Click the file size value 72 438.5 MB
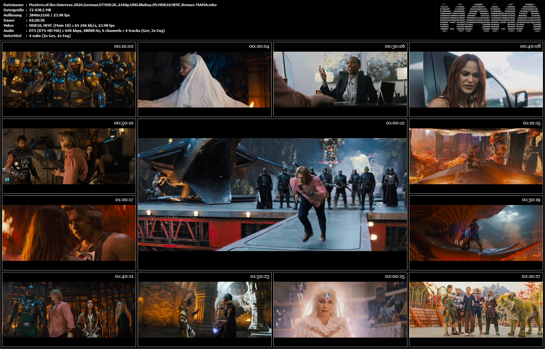 click(x=40, y=10)
